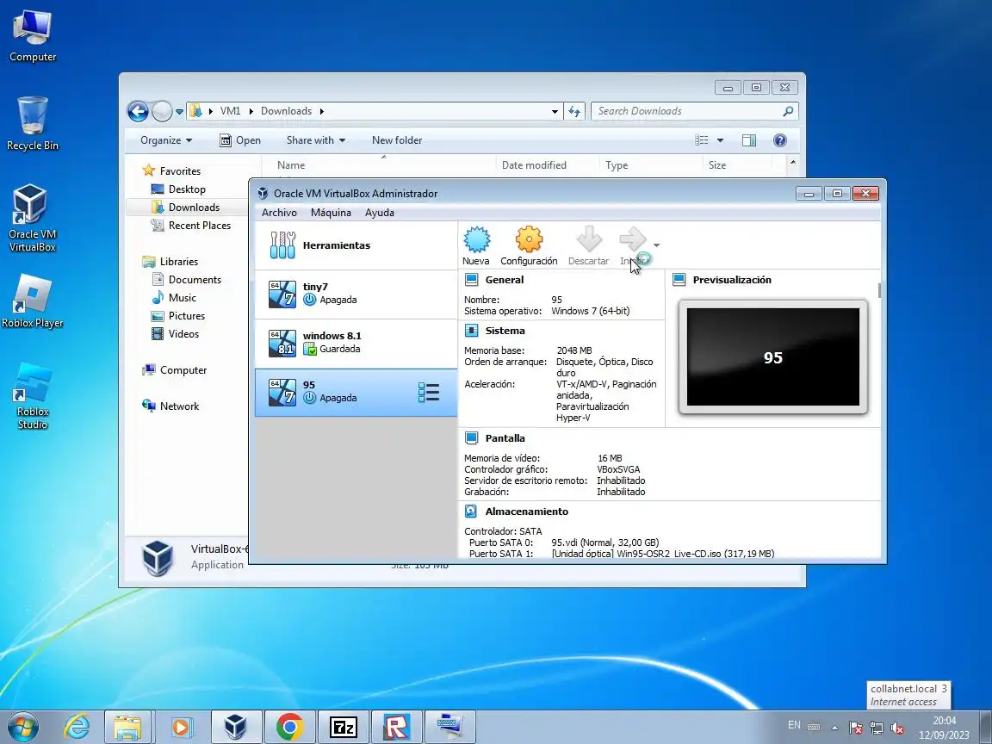Screen dimensions: 992x744
Task: Click the Sistema chip icon
Action: [x=471, y=331]
